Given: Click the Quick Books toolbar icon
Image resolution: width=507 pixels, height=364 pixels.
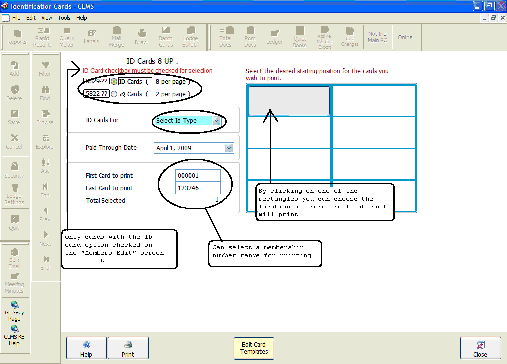Looking at the screenshot, I should coord(300,37).
